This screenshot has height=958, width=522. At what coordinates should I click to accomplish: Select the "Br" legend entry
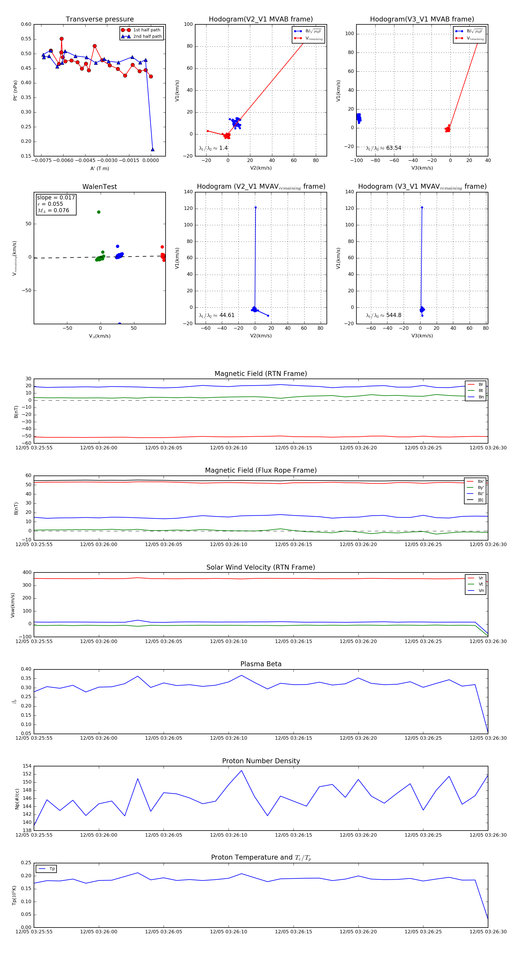[x=476, y=385]
